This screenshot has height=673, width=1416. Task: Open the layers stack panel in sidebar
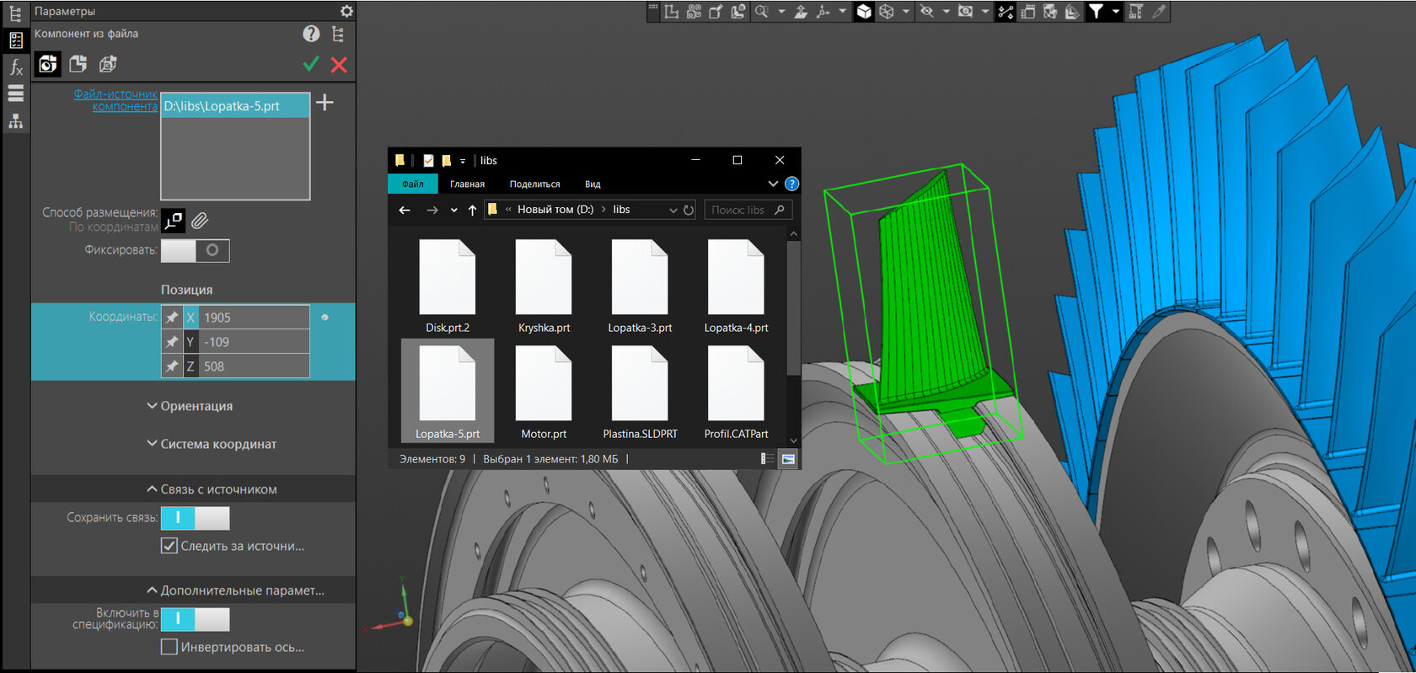[x=15, y=93]
